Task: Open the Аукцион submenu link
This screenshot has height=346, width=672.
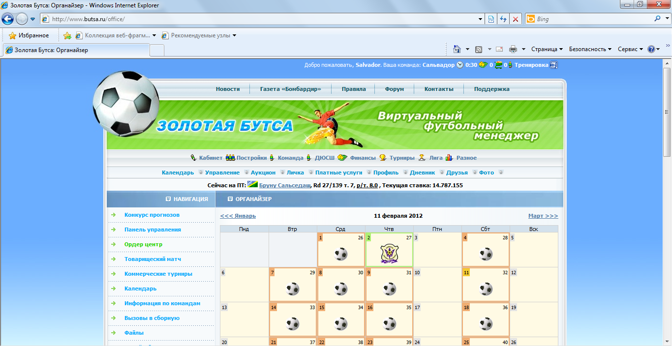Action: tap(263, 173)
